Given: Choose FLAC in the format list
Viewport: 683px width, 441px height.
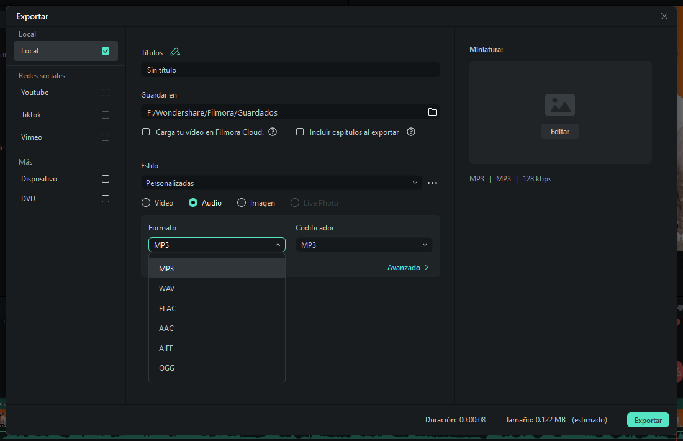Looking at the screenshot, I should click(217, 309).
